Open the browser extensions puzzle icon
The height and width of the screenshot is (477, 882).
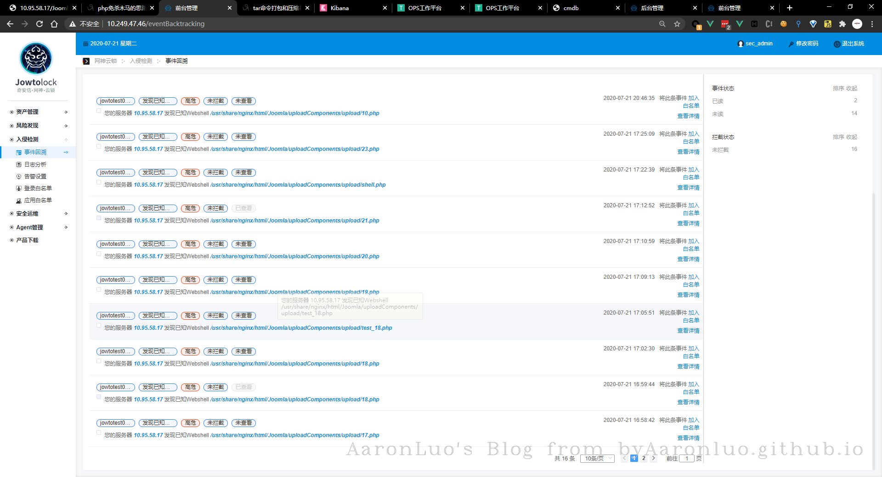(842, 24)
